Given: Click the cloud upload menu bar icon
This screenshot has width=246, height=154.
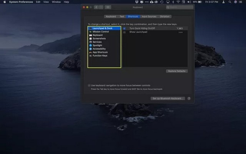Looking at the screenshot, I should coord(151,2).
